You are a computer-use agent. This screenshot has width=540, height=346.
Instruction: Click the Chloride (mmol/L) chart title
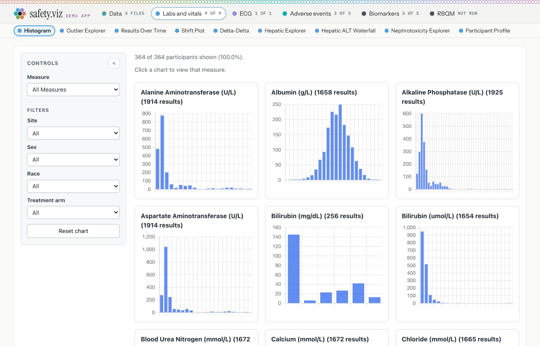click(451, 339)
